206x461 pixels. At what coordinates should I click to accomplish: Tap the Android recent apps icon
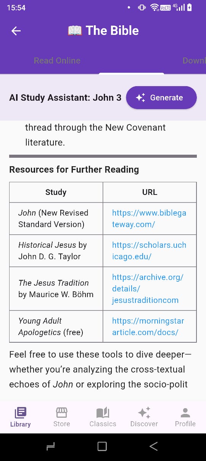(50, 446)
